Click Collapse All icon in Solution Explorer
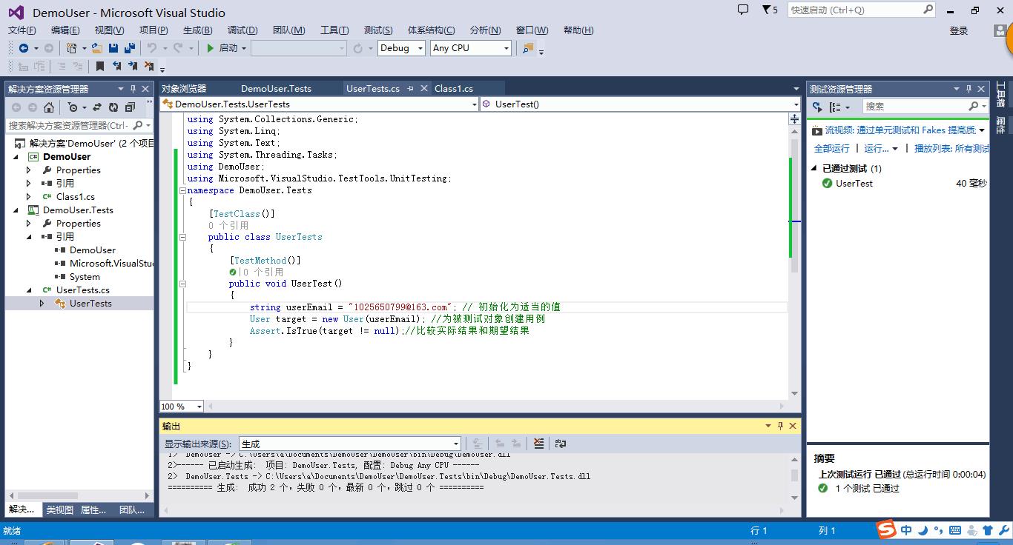The image size is (1013, 545). click(x=130, y=107)
